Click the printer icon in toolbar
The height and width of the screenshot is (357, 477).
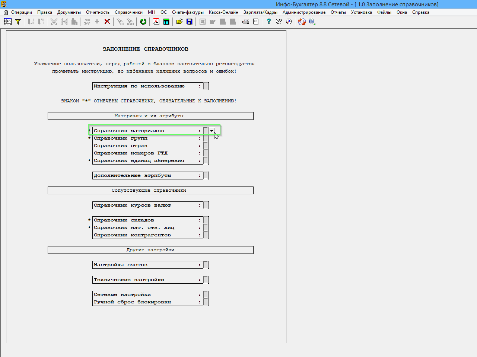coord(246,22)
